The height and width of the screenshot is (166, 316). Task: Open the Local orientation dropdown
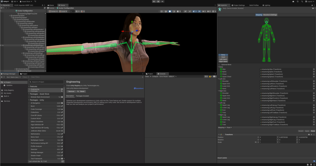[x=63, y=11]
